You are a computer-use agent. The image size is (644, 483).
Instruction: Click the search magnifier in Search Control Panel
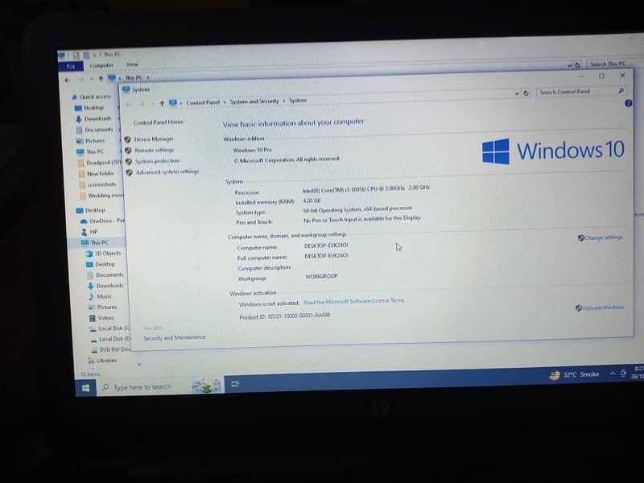(621, 92)
